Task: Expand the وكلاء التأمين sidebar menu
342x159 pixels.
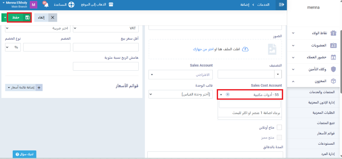Action: 293,69
